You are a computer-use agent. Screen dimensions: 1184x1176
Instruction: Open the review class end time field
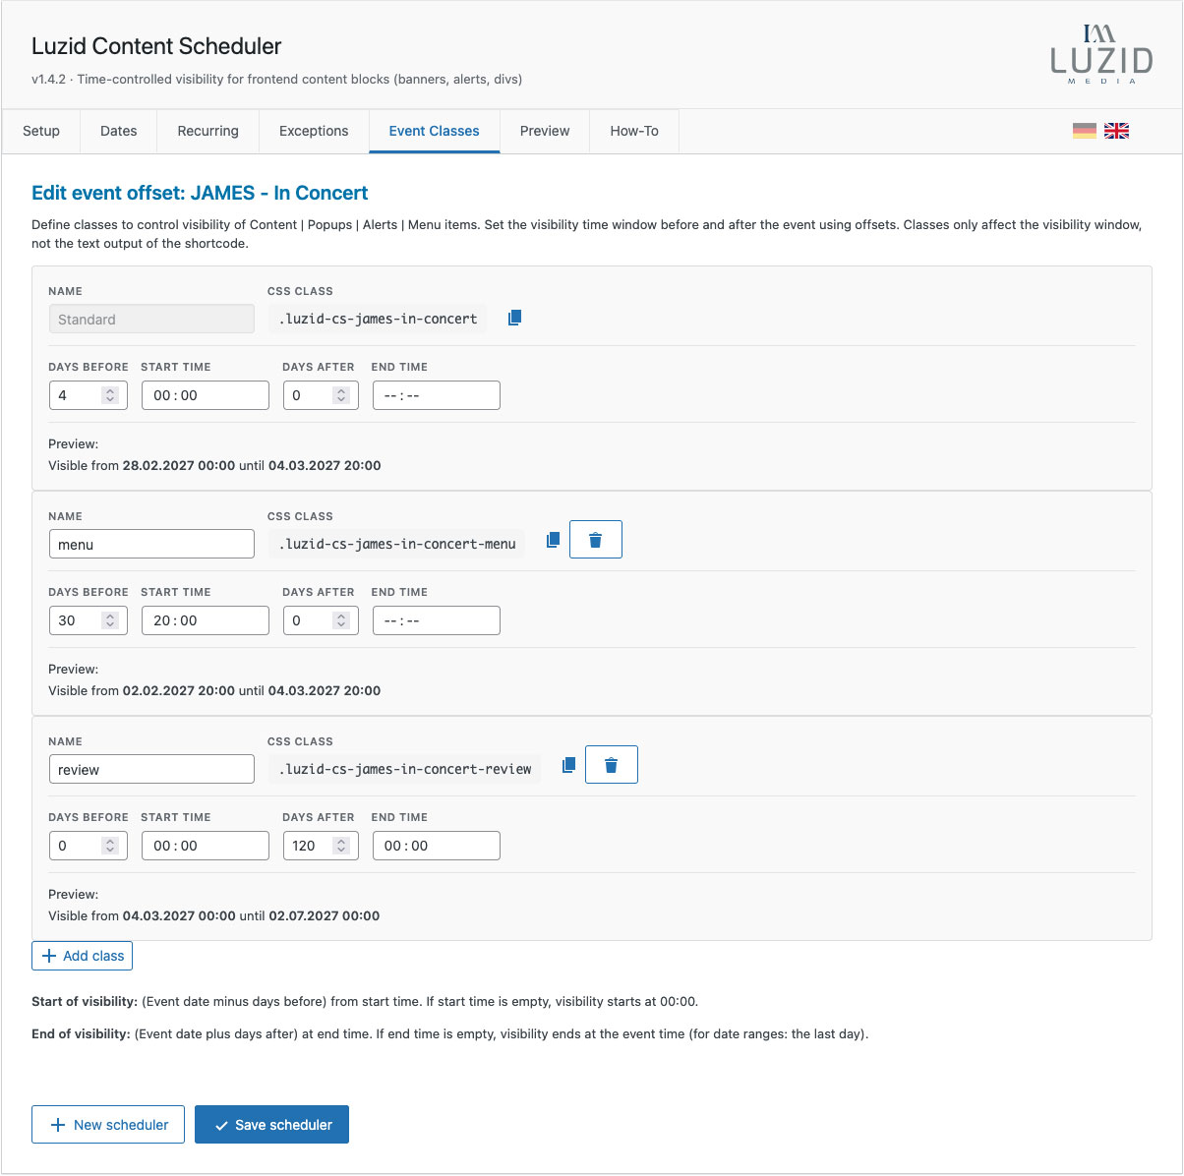pyautogui.click(x=436, y=845)
